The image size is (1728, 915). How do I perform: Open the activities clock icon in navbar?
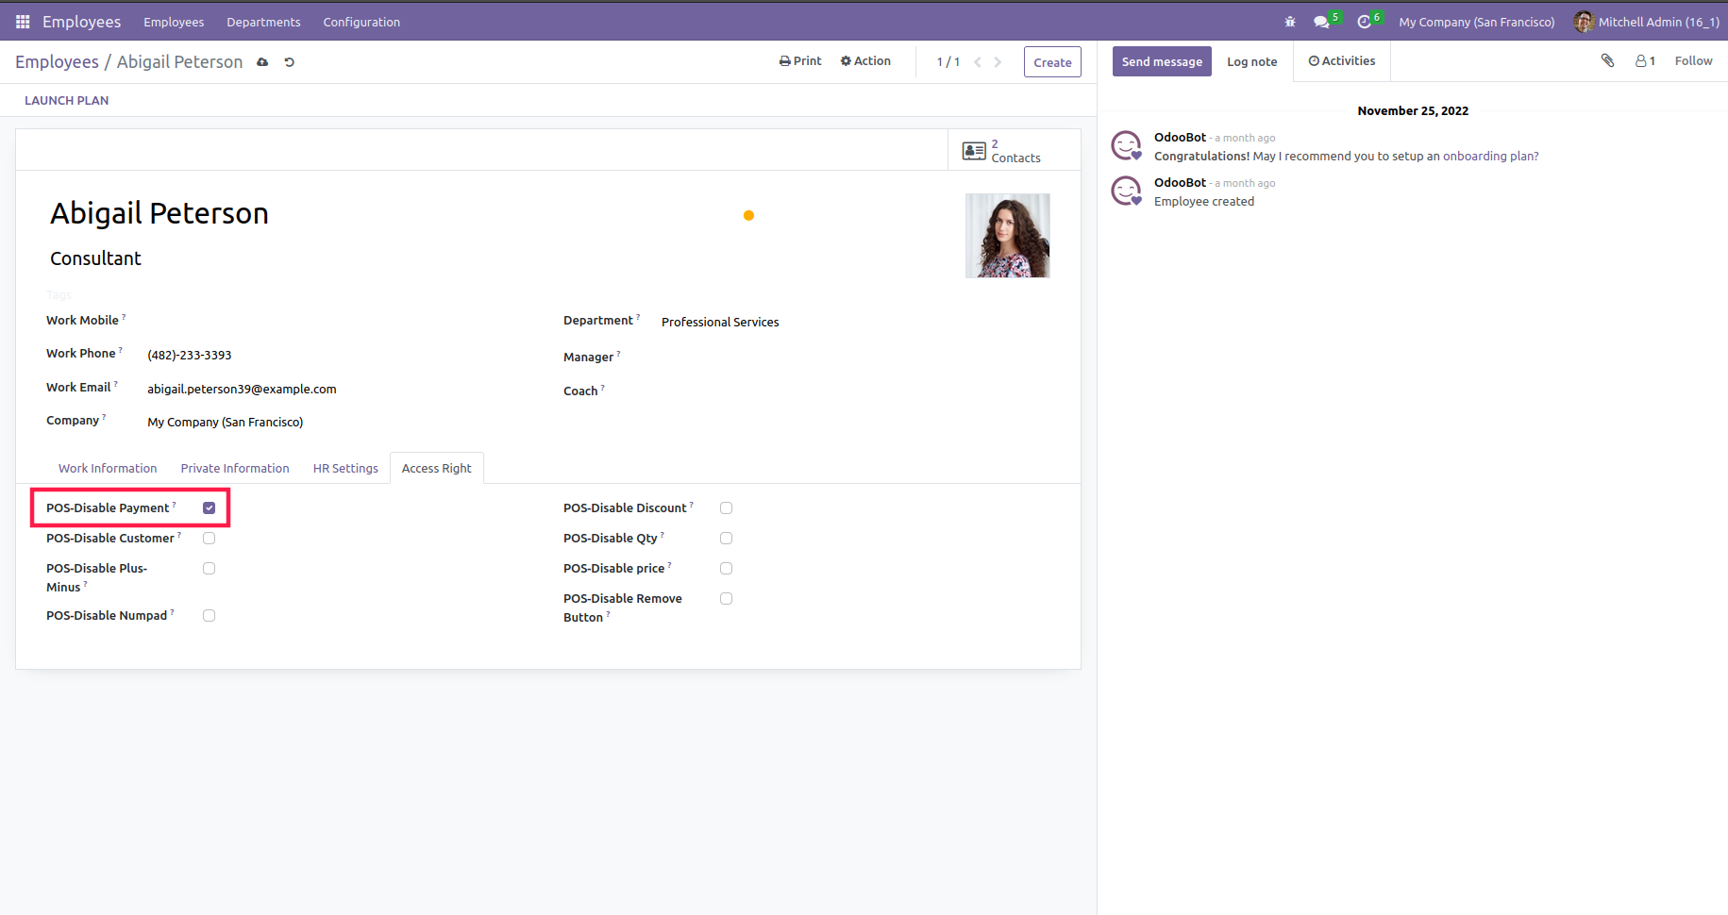point(1364,22)
